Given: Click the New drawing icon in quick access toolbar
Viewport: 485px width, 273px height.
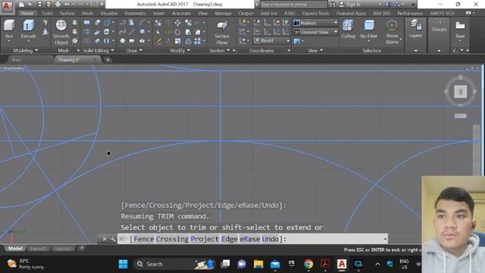Looking at the screenshot, I should [21, 5].
